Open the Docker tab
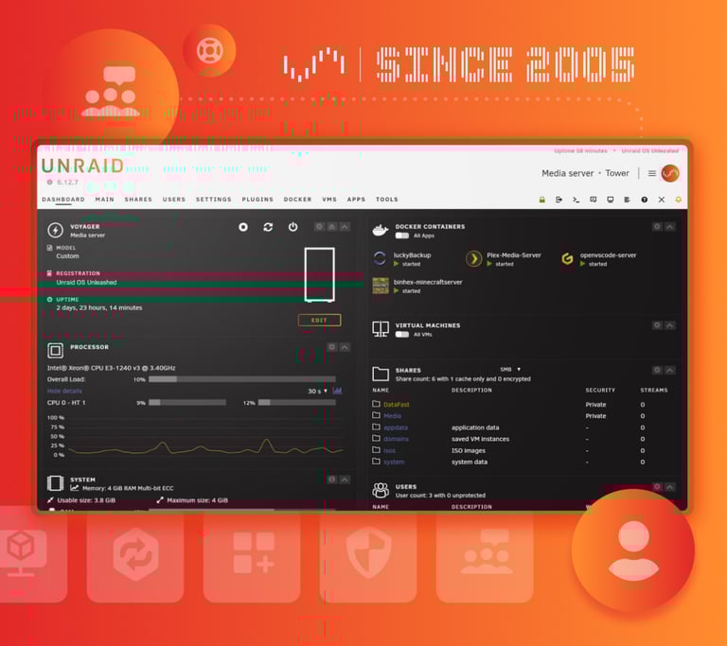 297,200
